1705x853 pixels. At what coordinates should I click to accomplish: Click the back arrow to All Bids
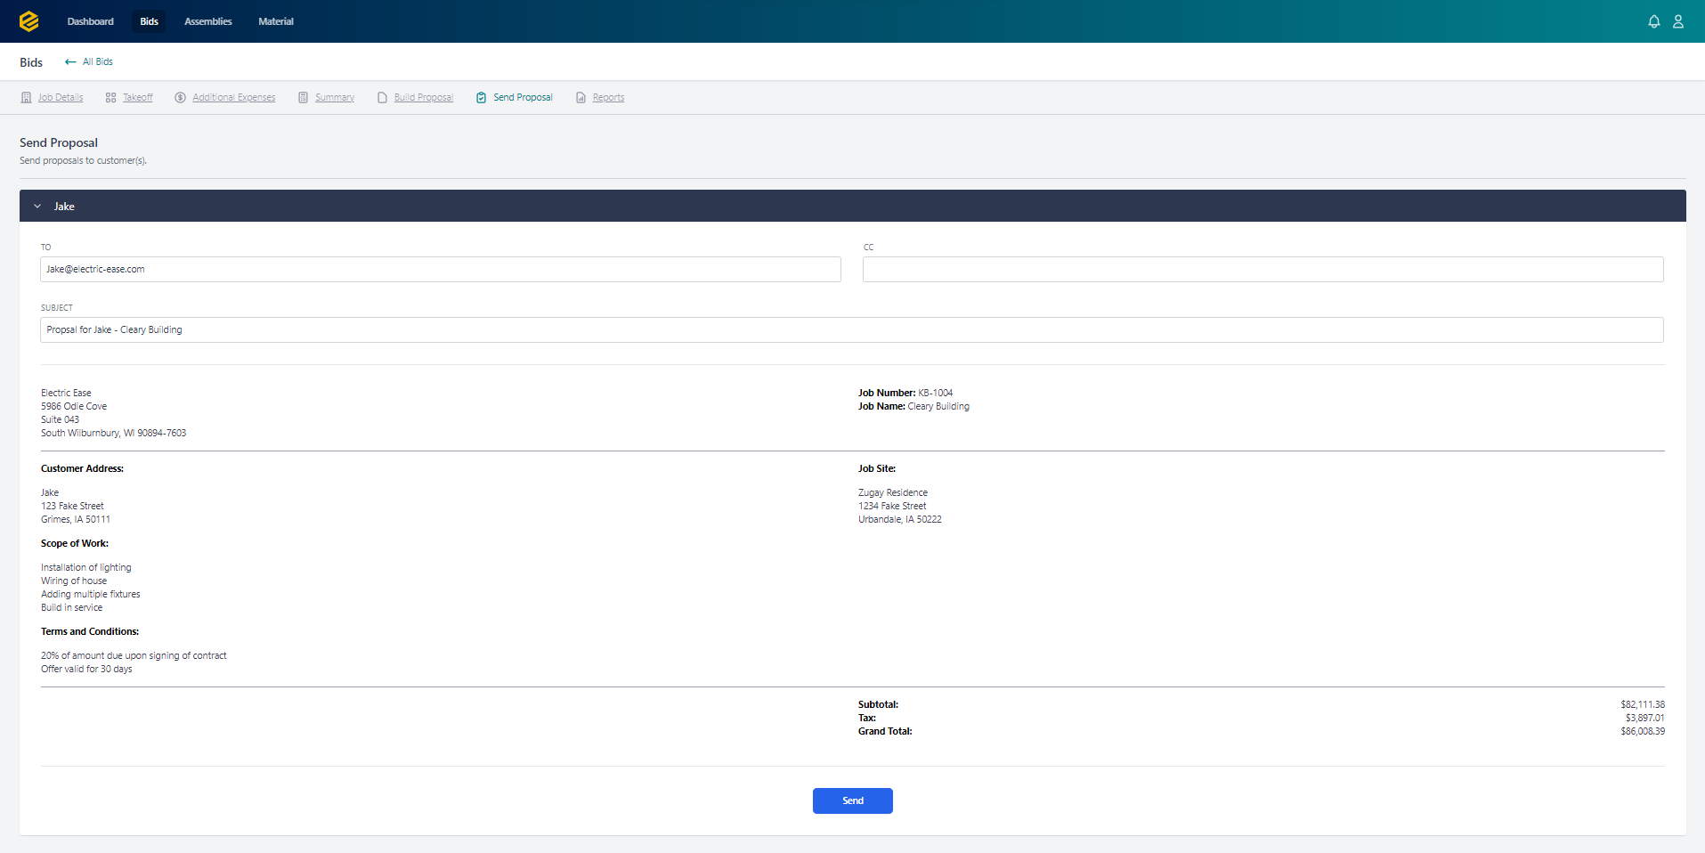pos(70,61)
